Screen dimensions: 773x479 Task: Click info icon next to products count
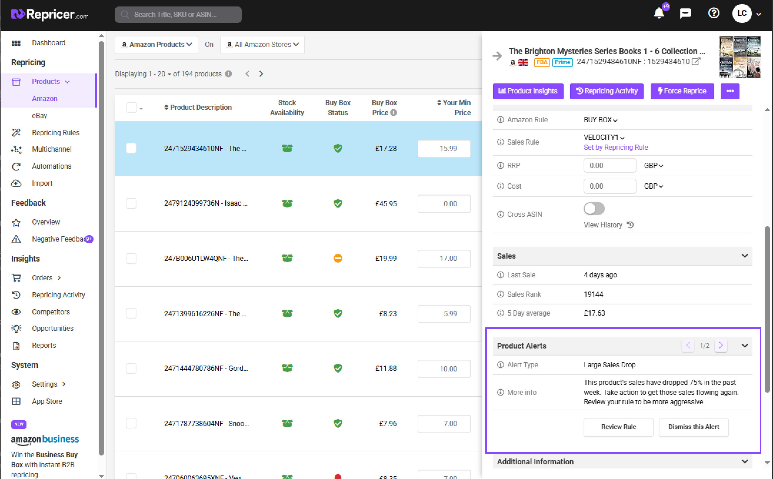228,74
